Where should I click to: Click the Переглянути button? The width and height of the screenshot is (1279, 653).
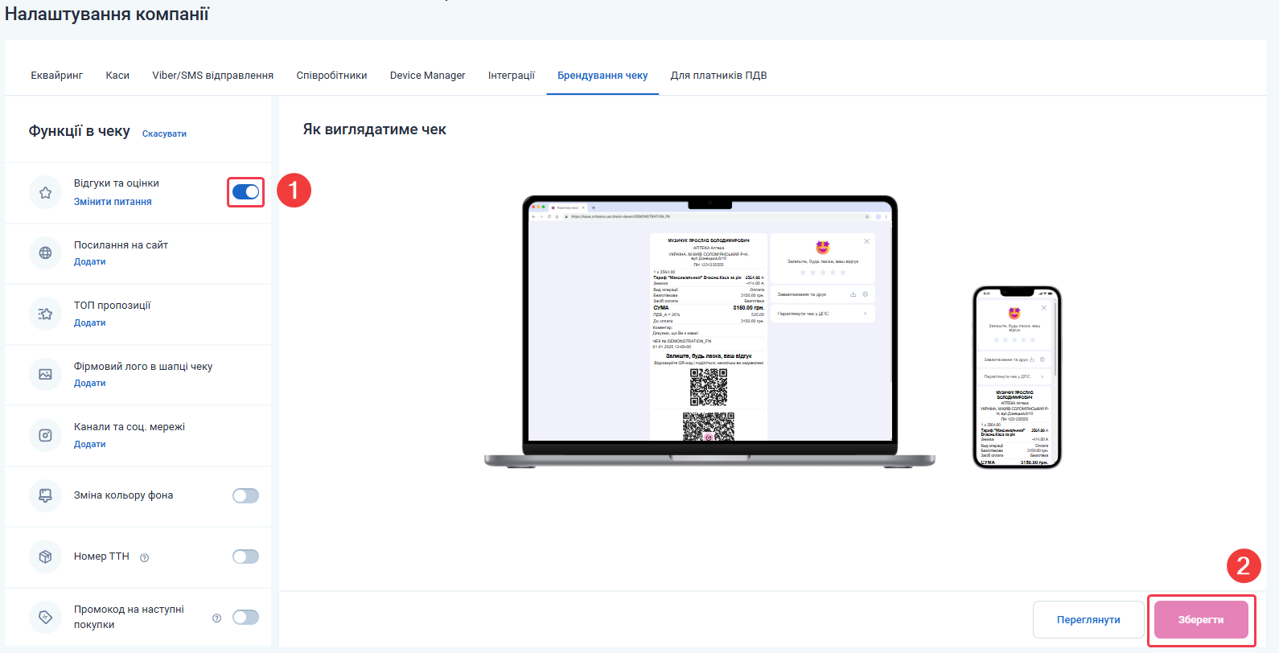[x=1088, y=620]
